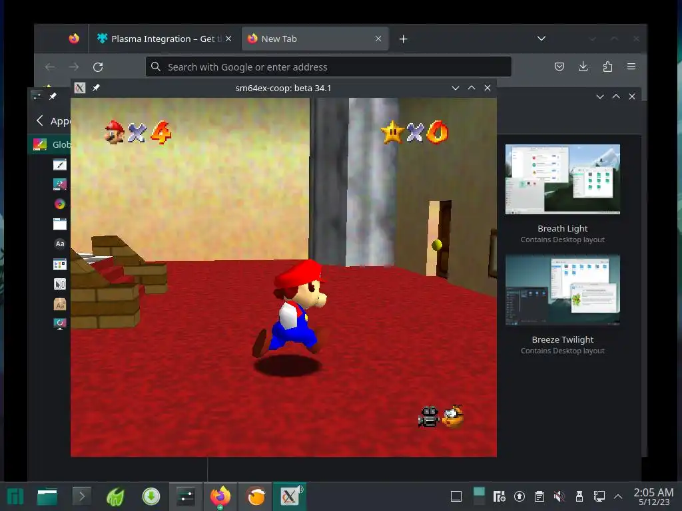Viewport: 682px width, 511px height.
Task: Click Mario's lives counter in game HUD
Action: click(x=139, y=132)
